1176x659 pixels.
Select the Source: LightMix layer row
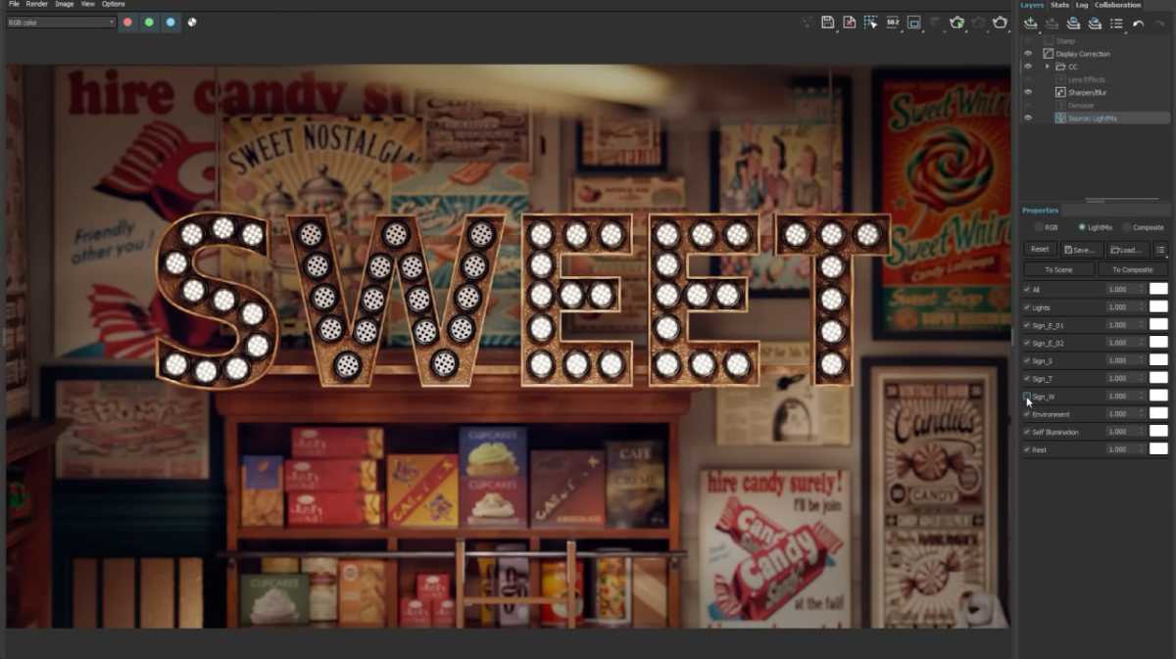(x=1096, y=118)
